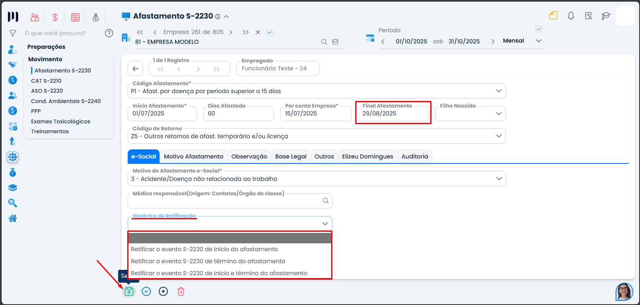Open the help question mark icon

click(109, 33)
